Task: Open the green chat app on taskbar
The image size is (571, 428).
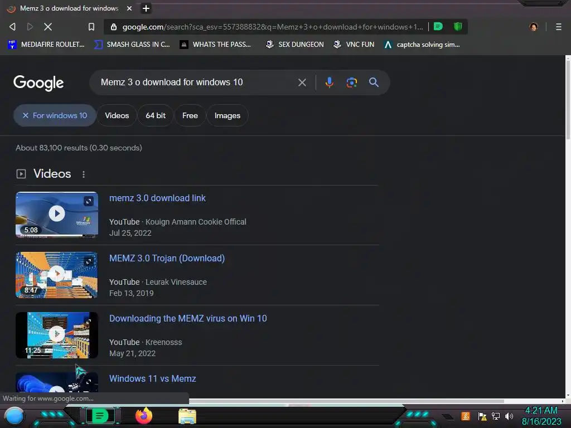Action: point(100,416)
